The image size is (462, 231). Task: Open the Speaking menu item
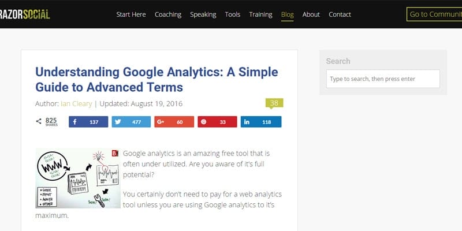[203, 14]
